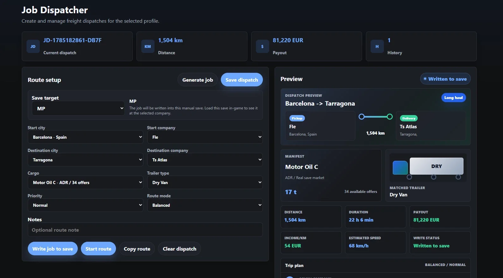Click Write job to save button

(53, 249)
